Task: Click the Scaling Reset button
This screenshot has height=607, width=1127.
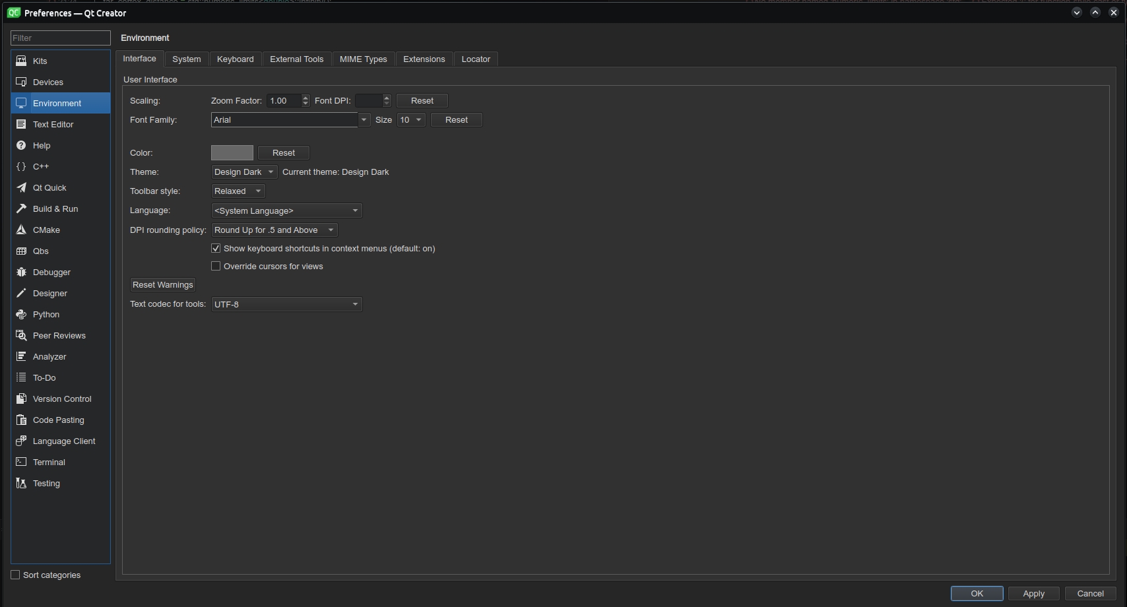Action: pos(422,100)
